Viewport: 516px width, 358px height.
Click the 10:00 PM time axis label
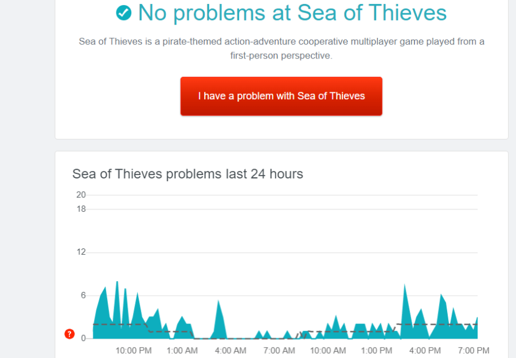134,351
